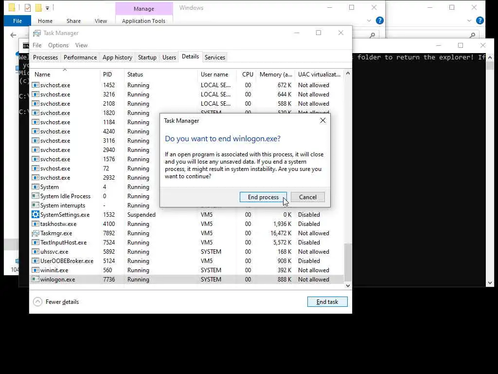498x374 pixels.
Task: Sort processes by Name column
Action: click(65, 75)
